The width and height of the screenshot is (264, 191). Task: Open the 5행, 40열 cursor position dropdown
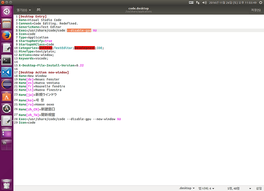coord(239,188)
